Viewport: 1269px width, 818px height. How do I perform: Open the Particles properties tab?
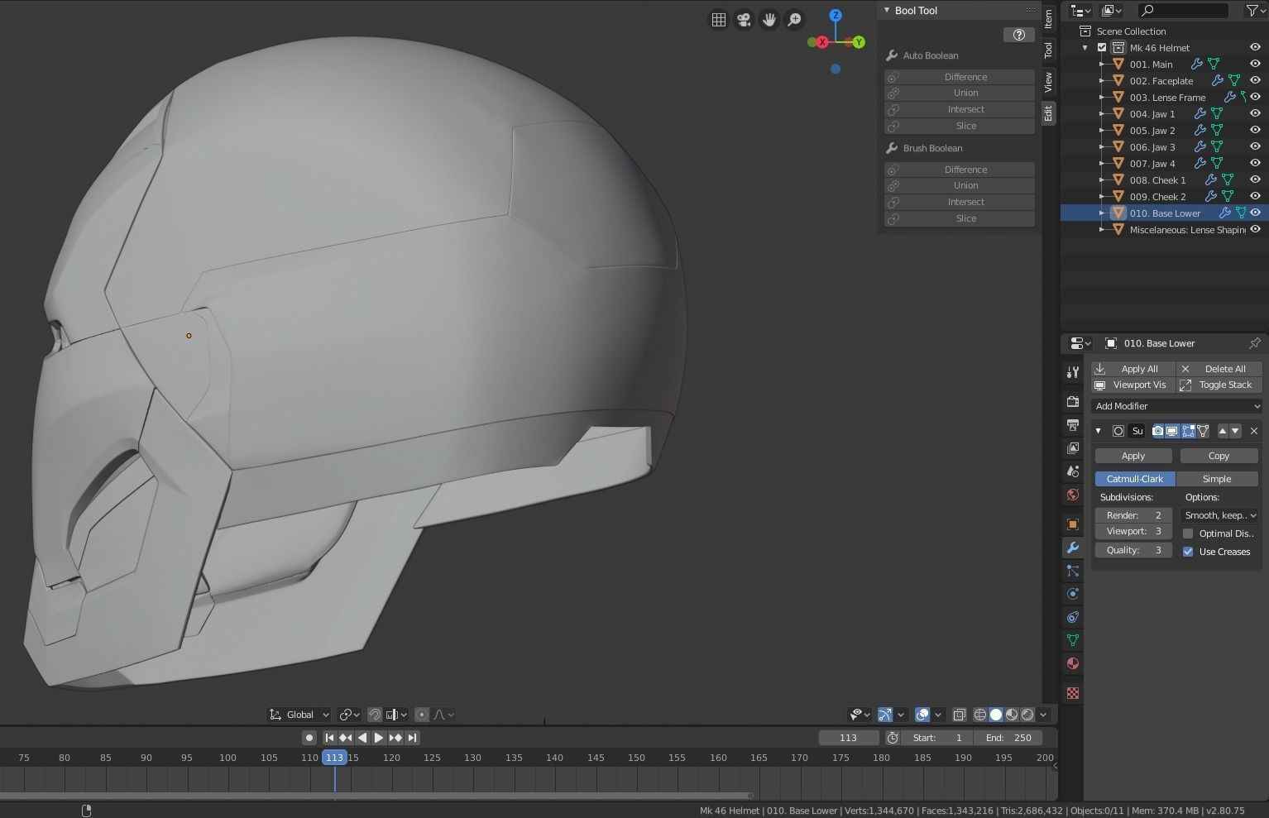1073,571
